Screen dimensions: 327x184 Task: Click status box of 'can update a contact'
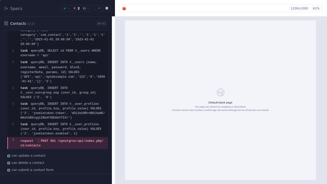point(9,156)
